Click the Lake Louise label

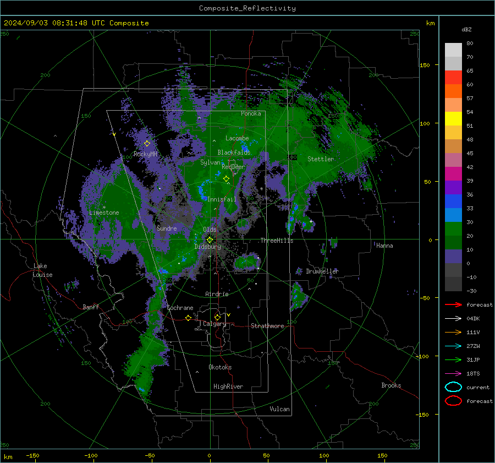(42, 270)
